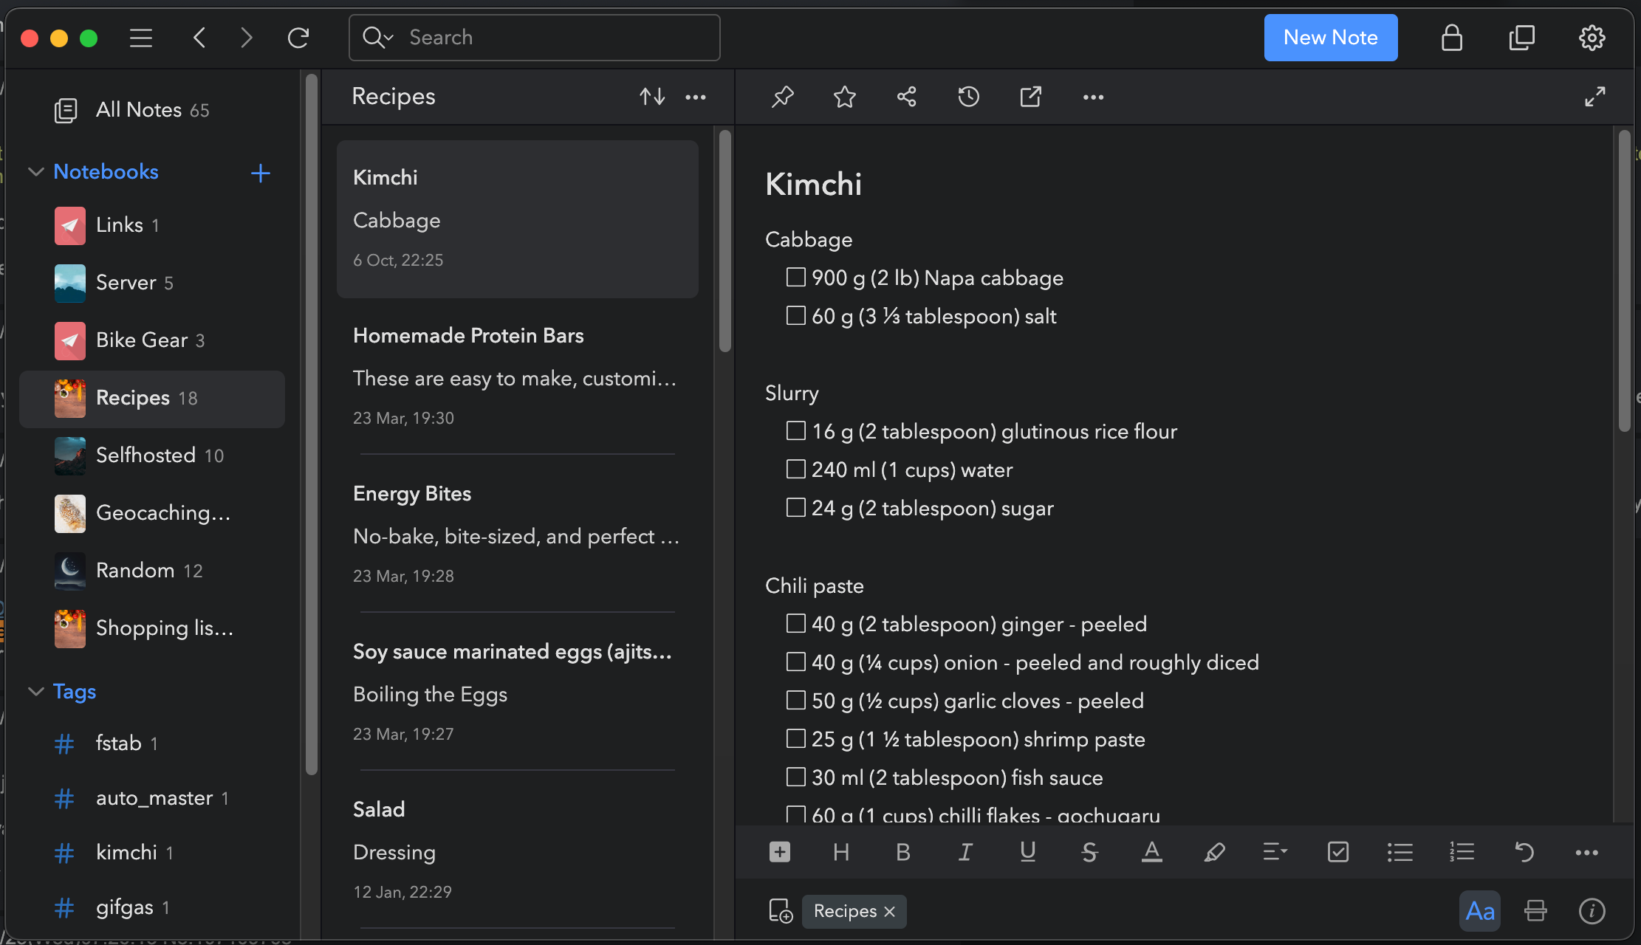The image size is (1641, 945).
Task: Insert a checklist item
Action: point(1337,852)
